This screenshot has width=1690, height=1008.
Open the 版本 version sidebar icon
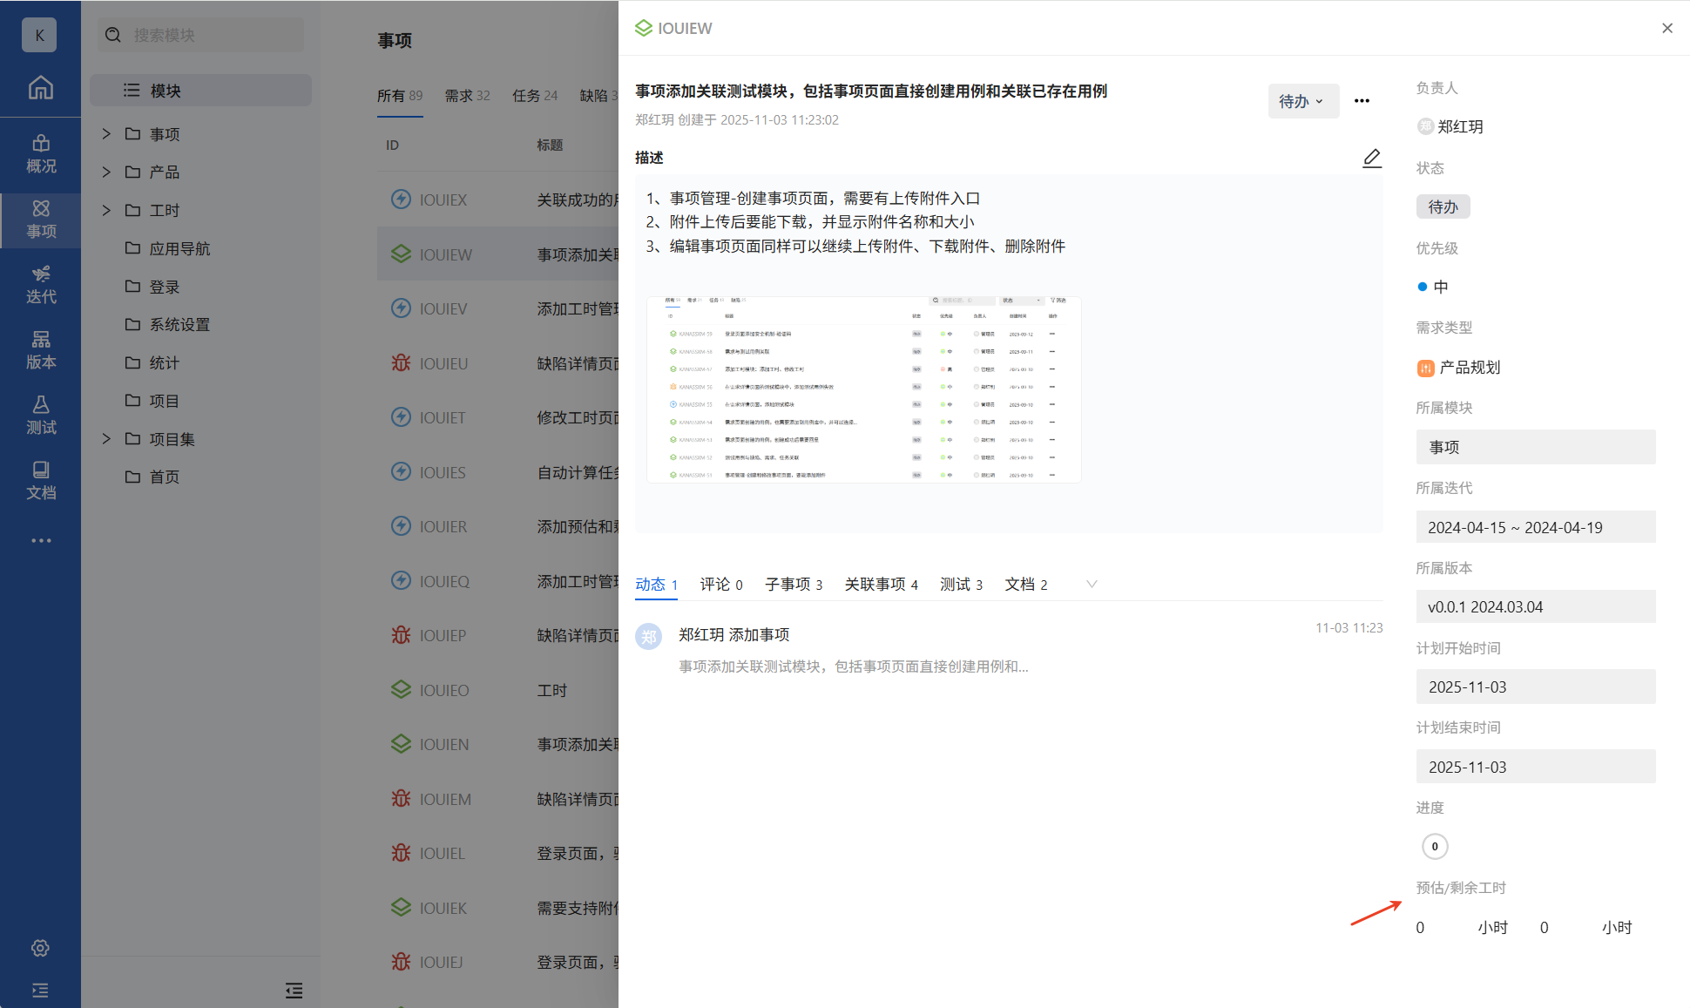[x=40, y=349]
